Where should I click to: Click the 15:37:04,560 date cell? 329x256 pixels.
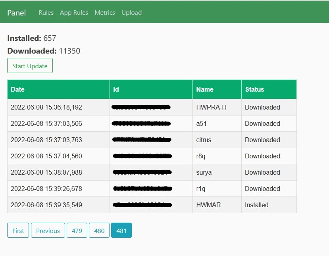click(x=46, y=156)
